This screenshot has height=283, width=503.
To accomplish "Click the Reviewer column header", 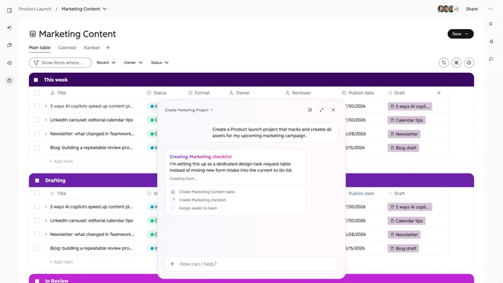I will pyautogui.click(x=298, y=93).
